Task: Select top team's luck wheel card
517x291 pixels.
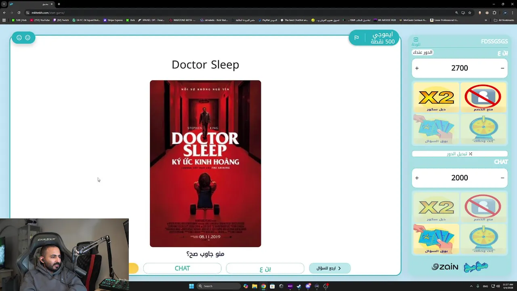Action: (x=483, y=129)
